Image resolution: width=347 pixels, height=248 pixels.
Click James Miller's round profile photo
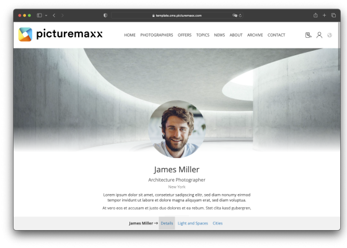[177, 129]
